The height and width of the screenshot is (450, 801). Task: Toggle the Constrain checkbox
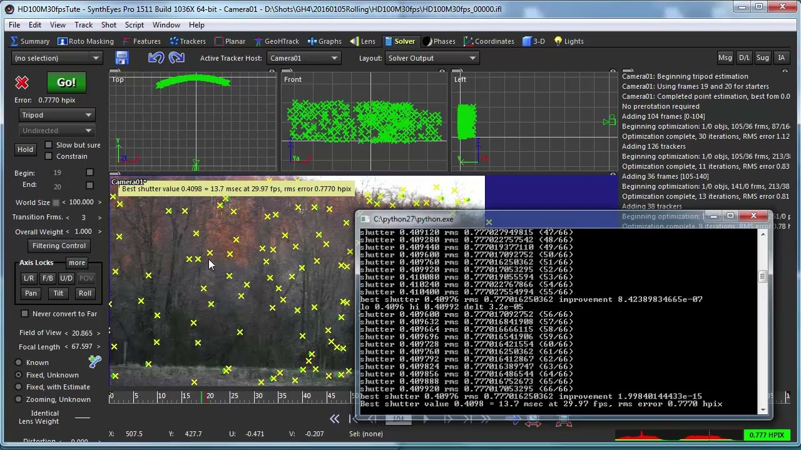[x=49, y=156]
